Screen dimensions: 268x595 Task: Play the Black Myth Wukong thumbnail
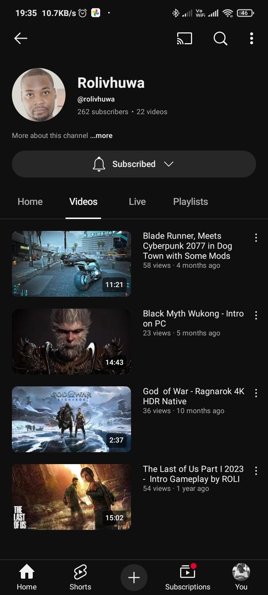click(71, 342)
